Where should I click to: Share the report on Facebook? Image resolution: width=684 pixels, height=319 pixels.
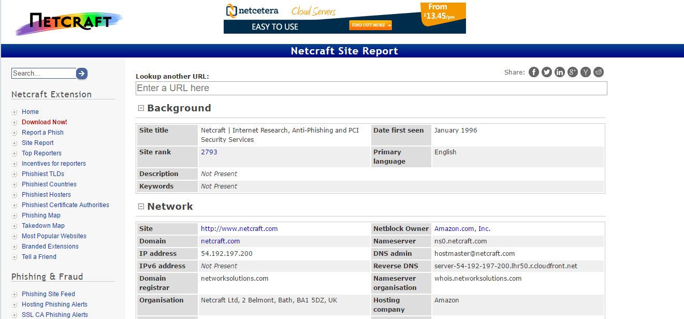(534, 72)
